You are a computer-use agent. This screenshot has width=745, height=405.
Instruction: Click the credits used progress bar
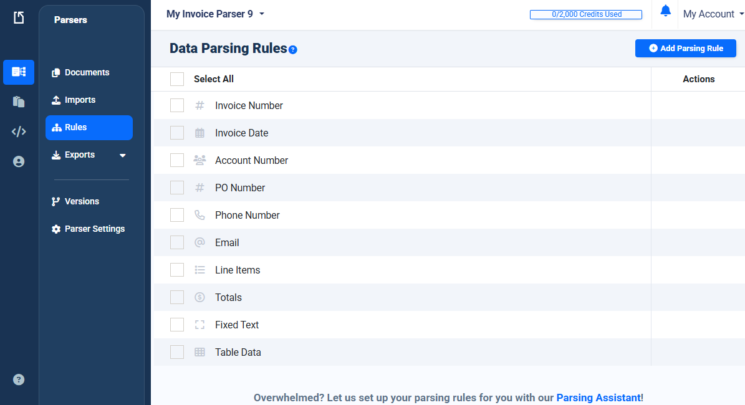click(585, 14)
